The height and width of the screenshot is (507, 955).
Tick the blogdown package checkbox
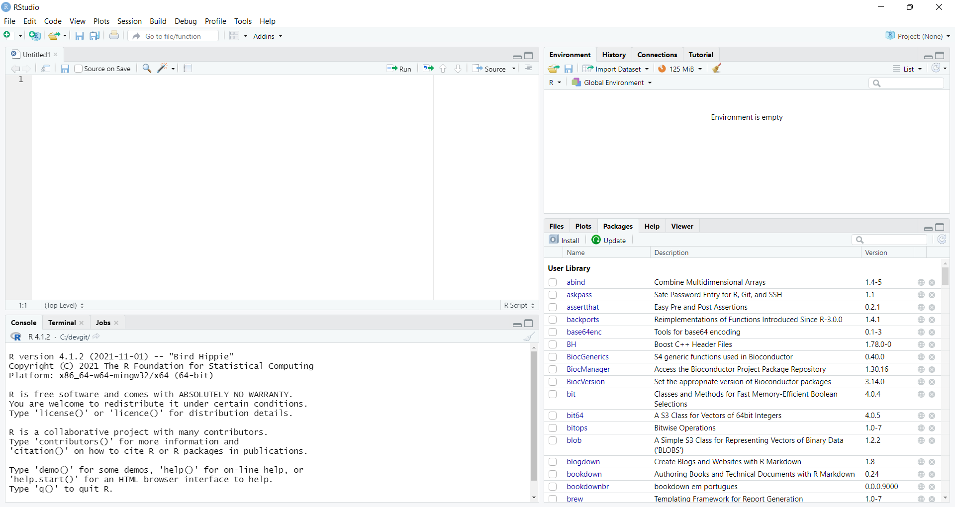pos(553,462)
